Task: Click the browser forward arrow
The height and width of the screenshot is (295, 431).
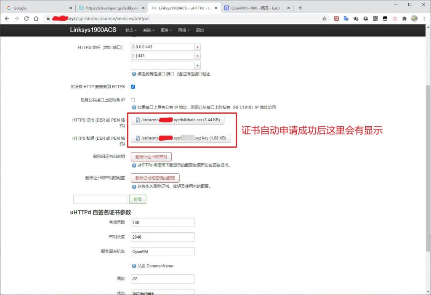Action: point(17,19)
